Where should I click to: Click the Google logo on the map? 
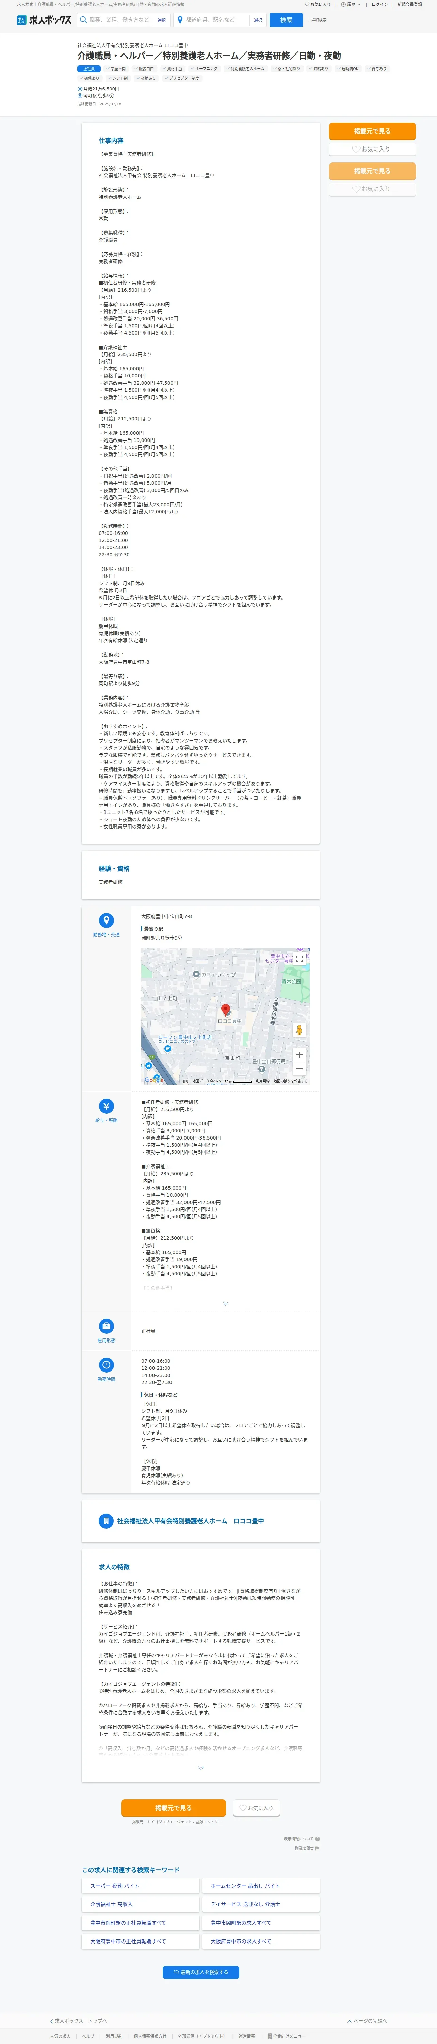[x=153, y=1079]
